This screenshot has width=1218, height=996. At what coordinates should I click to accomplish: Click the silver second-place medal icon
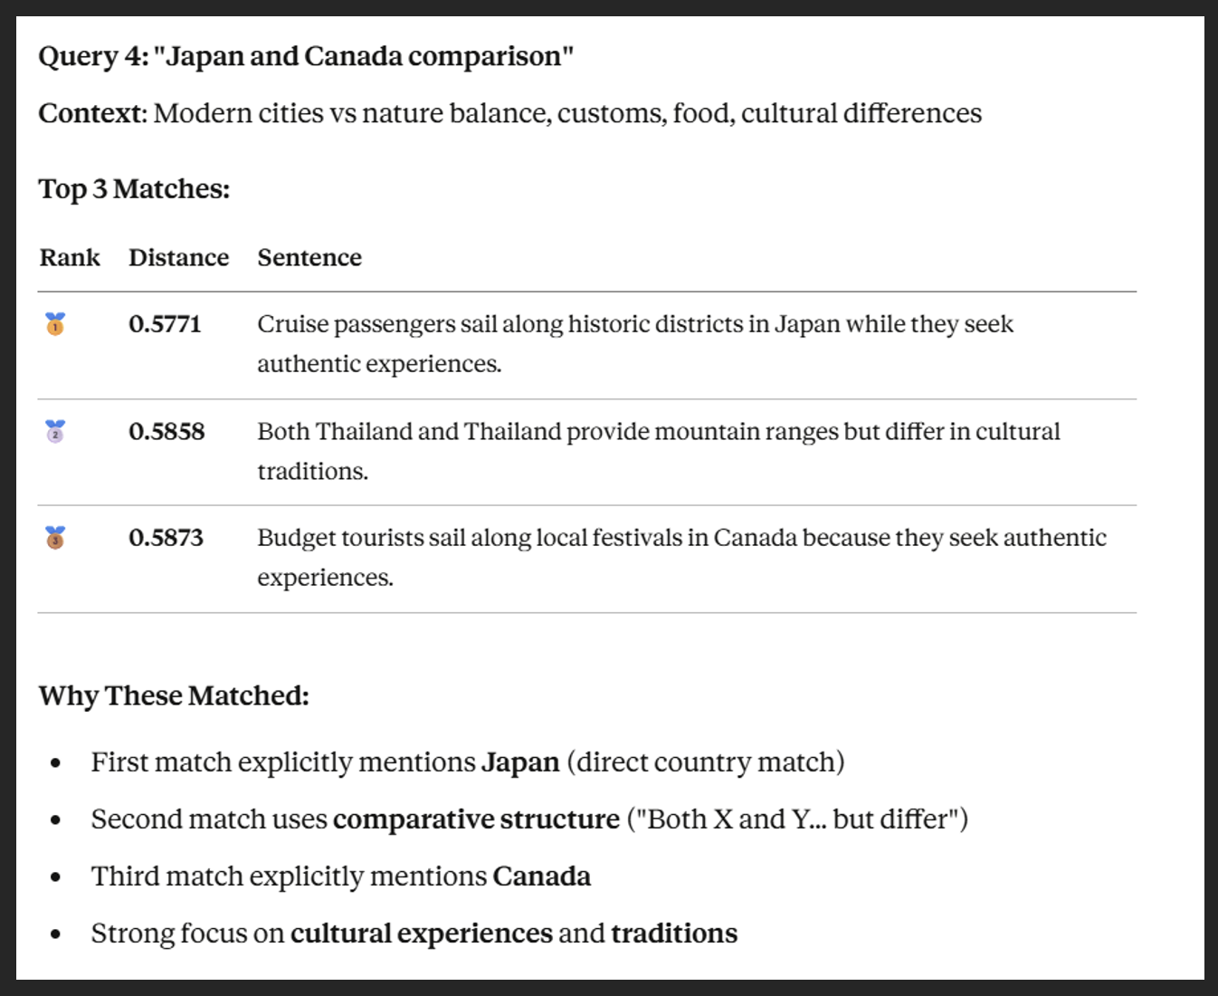[x=55, y=431]
